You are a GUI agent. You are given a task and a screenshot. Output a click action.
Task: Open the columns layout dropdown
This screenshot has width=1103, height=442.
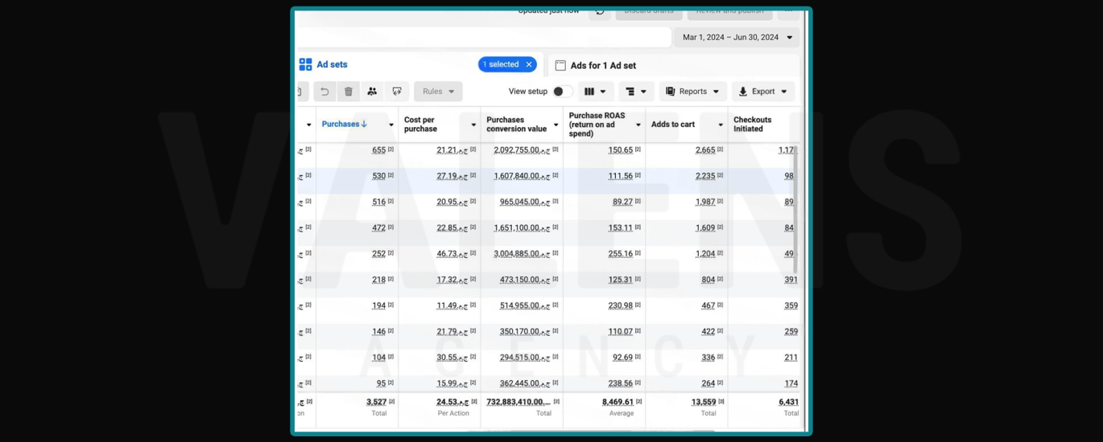click(595, 92)
